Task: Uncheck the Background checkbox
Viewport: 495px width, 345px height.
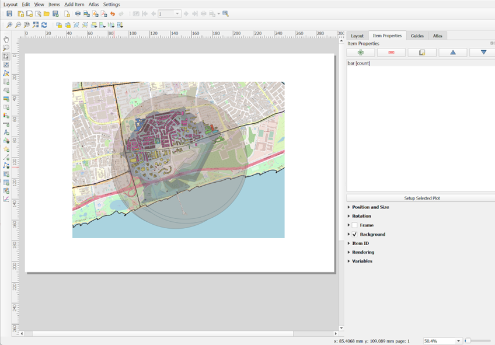Action: (x=354, y=234)
